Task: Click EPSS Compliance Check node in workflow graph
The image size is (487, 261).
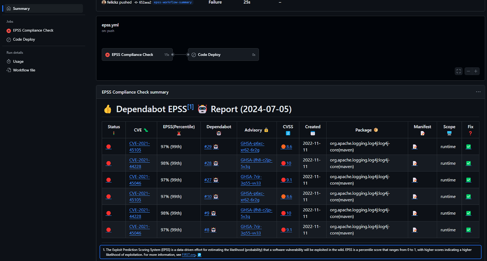Action: (137, 55)
